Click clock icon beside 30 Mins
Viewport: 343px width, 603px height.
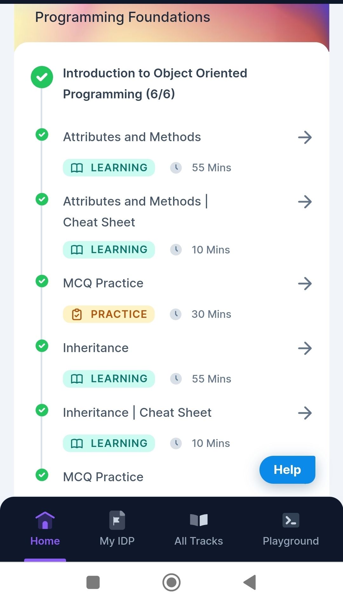click(x=176, y=314)
